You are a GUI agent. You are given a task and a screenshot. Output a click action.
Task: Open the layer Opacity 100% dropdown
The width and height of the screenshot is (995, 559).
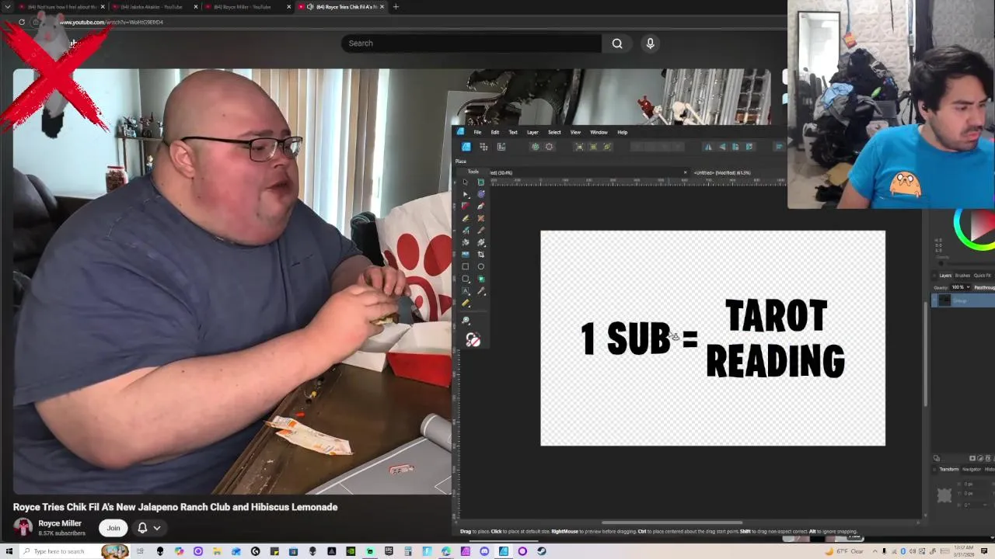click(962, 287)
